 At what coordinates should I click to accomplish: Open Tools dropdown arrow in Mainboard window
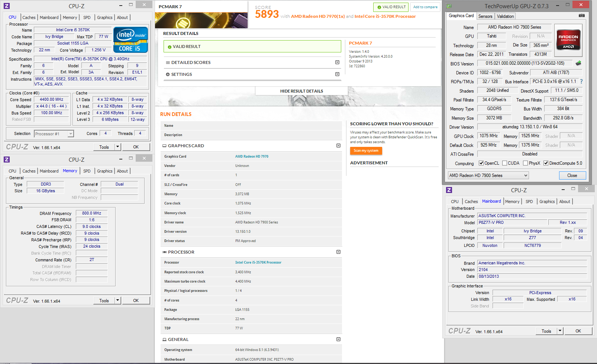click(560, 331)
